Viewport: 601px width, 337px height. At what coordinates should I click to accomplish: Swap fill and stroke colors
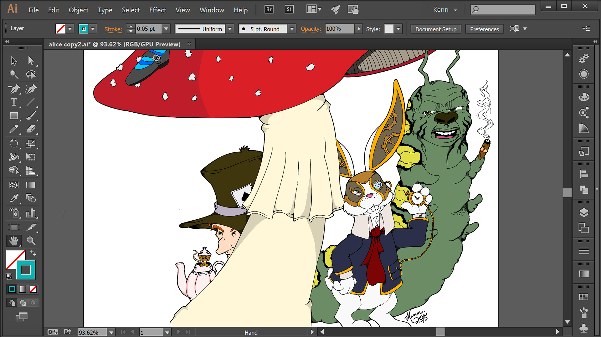33,253
